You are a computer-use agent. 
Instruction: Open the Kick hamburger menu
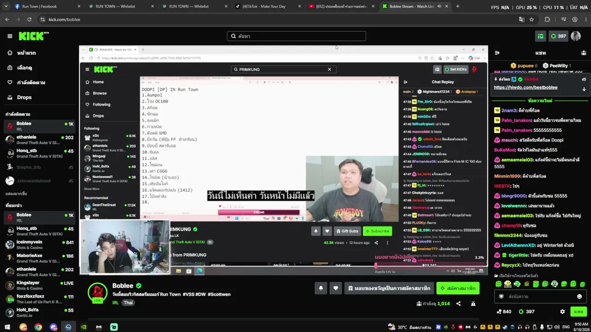point(10,36)
